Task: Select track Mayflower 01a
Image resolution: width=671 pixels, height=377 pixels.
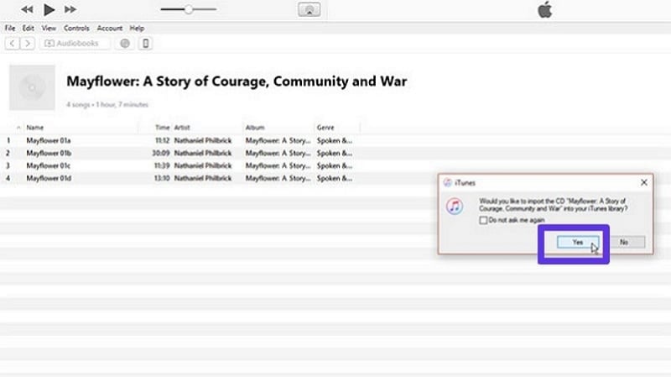Action: pos(49,140)
